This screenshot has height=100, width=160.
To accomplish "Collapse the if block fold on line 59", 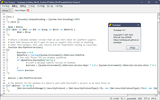I will click(7, 29).
